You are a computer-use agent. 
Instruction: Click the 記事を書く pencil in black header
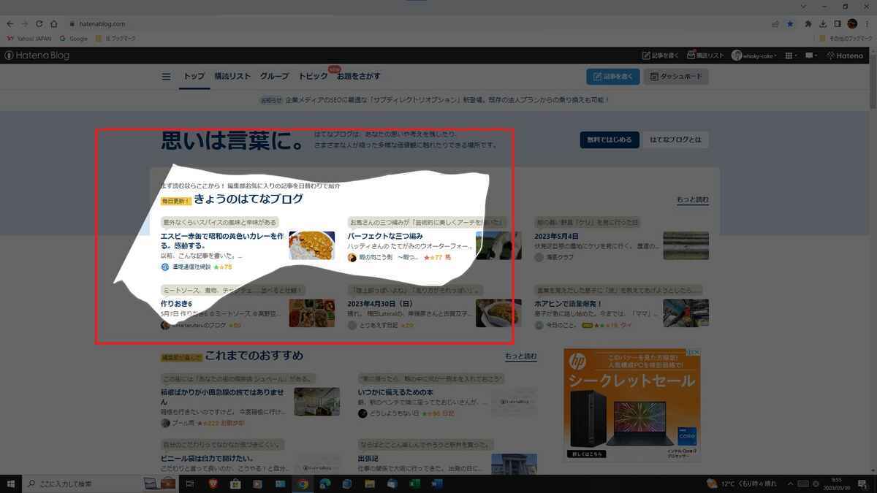661,56
